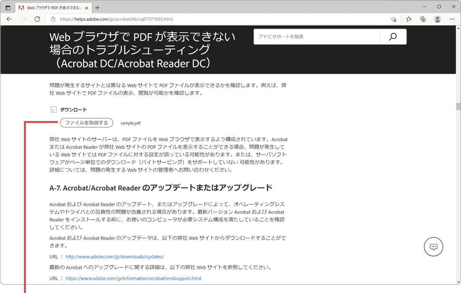
Task: Click the vertical page scrollbar thumb
Action: (x=458, y=106)
